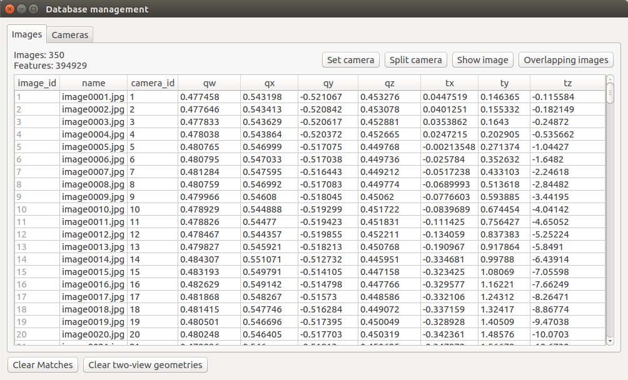The image size is (628, 380).
Task: Click the Set camera button
Action: pos(350,60)
